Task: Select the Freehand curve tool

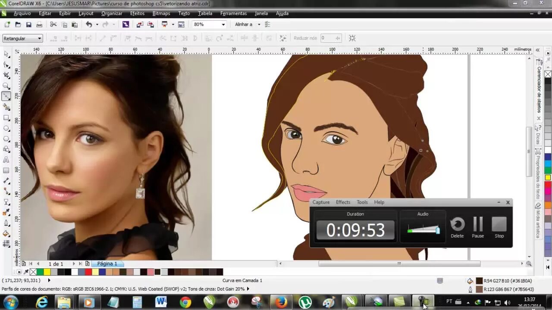Action: tap(6, 96)
